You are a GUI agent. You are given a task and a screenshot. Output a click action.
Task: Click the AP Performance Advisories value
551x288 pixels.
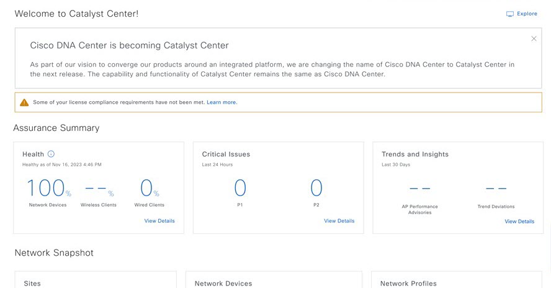[420, 189]
